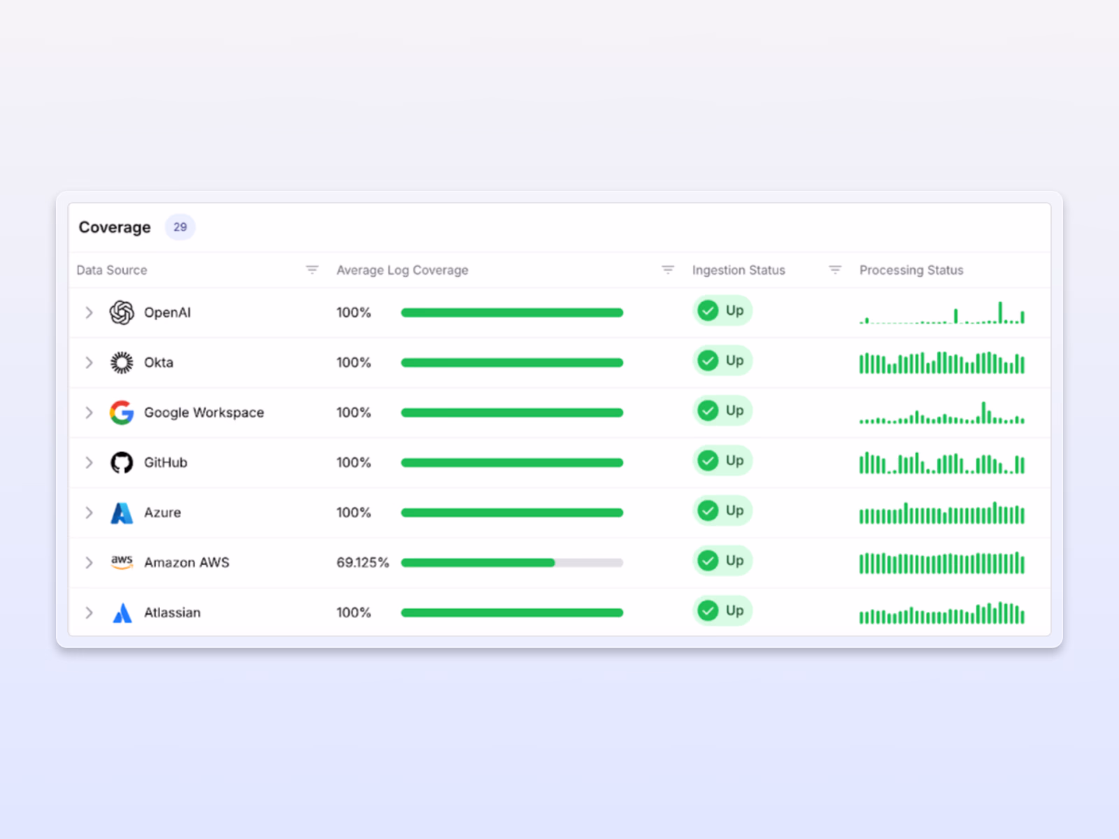
Task: Expand the OpenAI row
Action: click(89, 313)
